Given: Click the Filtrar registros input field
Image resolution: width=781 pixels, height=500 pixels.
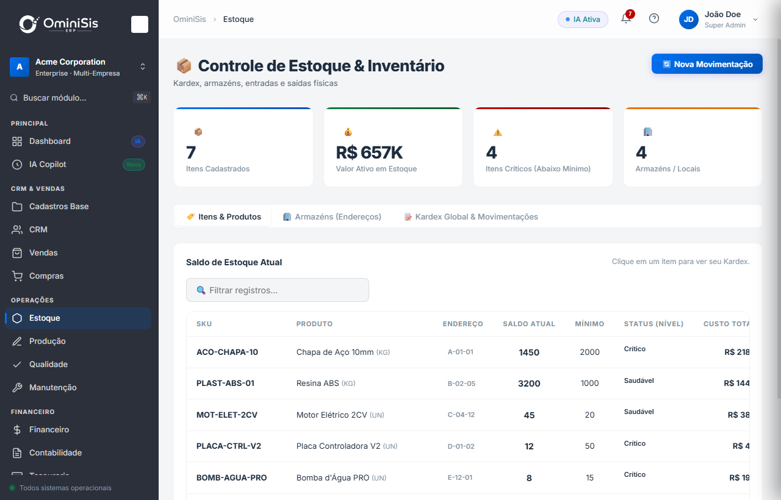Looking at the screenshot, I should (x=278, y=290).
